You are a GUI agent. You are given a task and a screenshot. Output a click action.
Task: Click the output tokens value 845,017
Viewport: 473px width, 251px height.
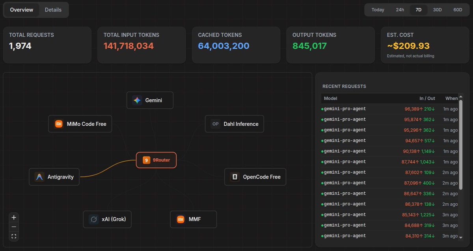pos(309,46)
